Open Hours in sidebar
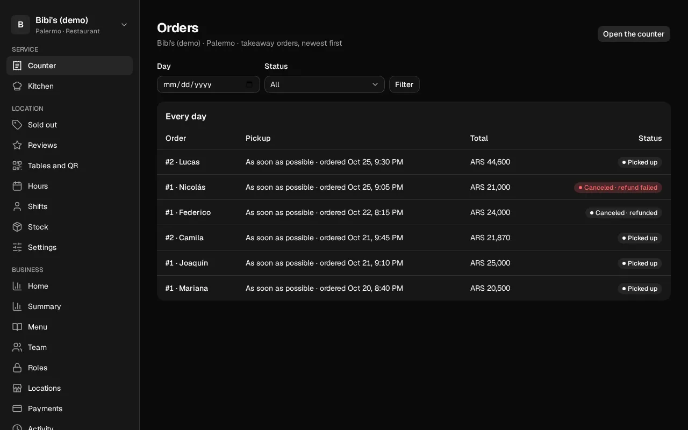 point(69,186)
